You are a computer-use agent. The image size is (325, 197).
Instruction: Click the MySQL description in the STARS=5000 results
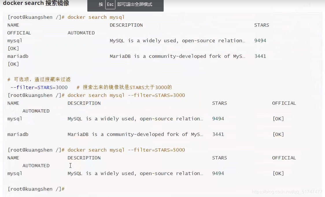click(135, 174)
